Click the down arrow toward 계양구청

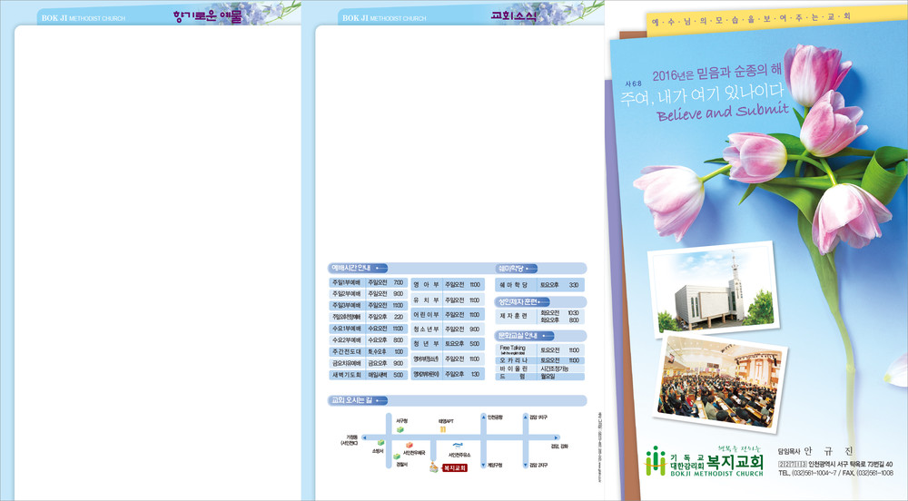[481, 464]
